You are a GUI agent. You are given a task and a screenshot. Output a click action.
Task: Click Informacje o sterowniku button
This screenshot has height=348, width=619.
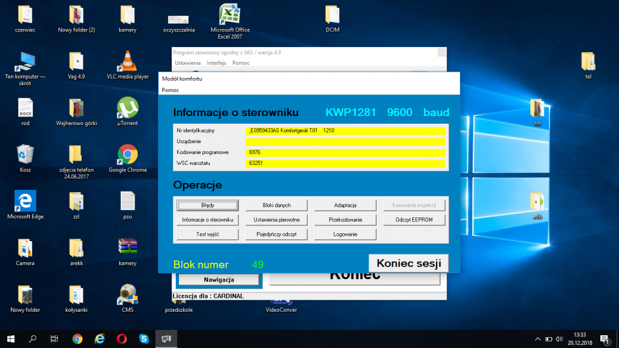[207, 220]
